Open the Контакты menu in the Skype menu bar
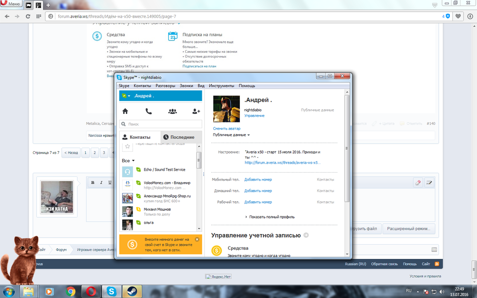Screen dimensions: 477x298 (142, 86)
